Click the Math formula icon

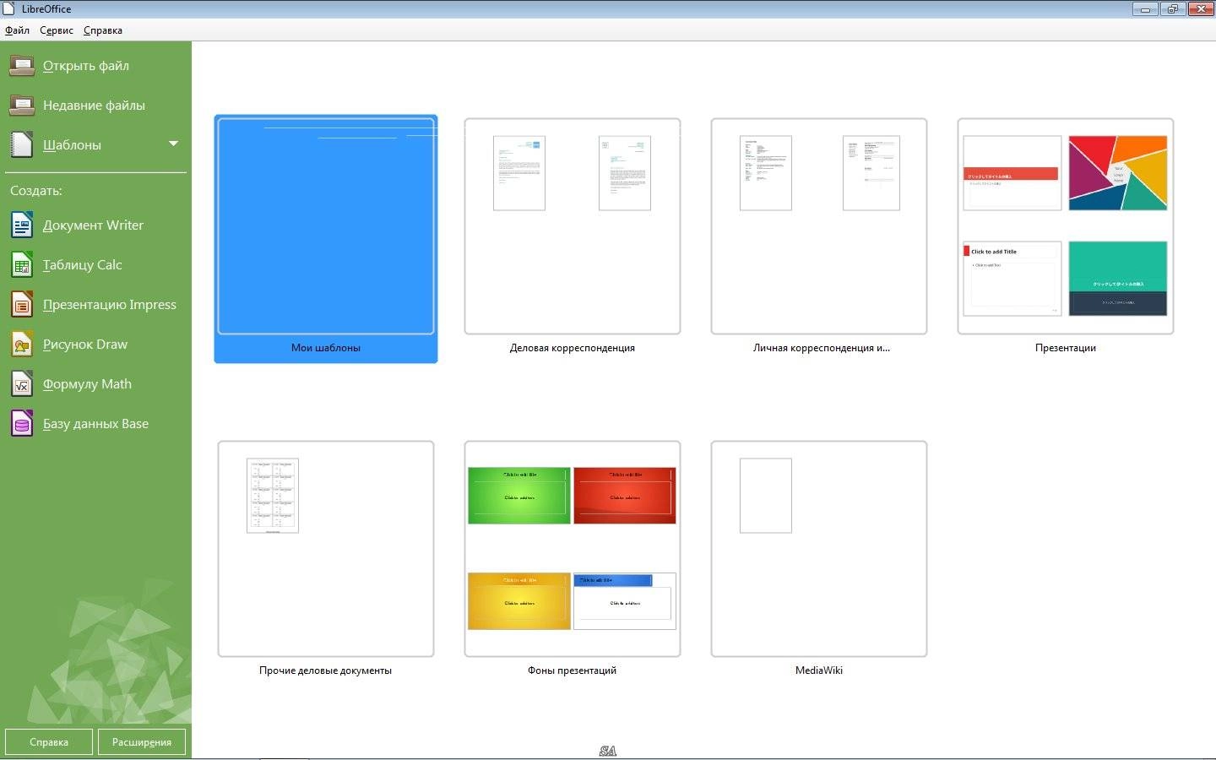[22, 384]
